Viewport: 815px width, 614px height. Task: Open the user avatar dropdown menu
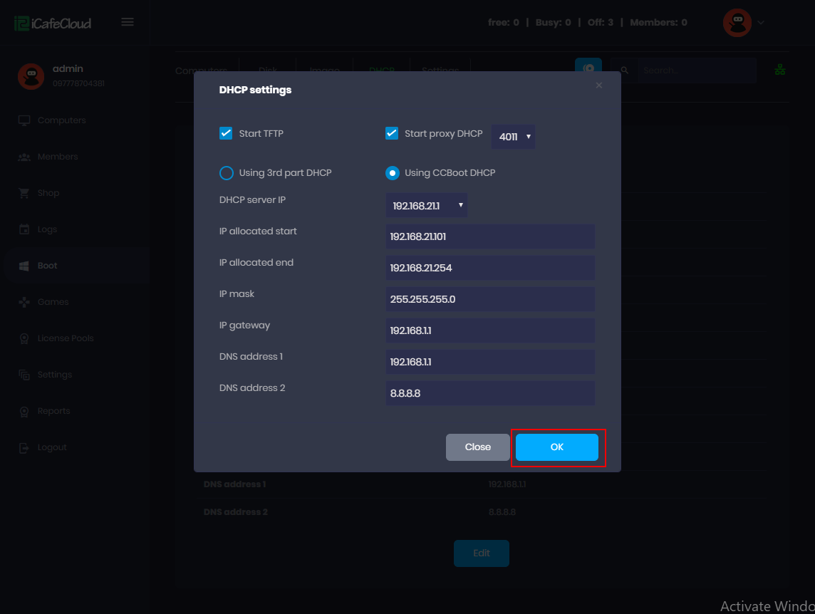coord(744,23)
